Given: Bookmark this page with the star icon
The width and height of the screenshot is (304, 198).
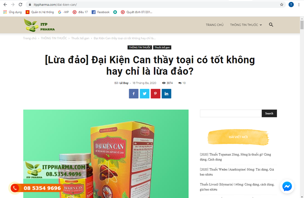Looking at the screenshot, I should (x=282, y=4).
